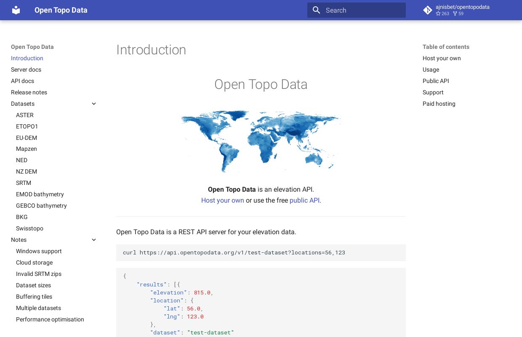Click the Search input field
Image resolution: width=522 pixels, height=337 pixels.
pyautogui.click(x=357, y=10)
